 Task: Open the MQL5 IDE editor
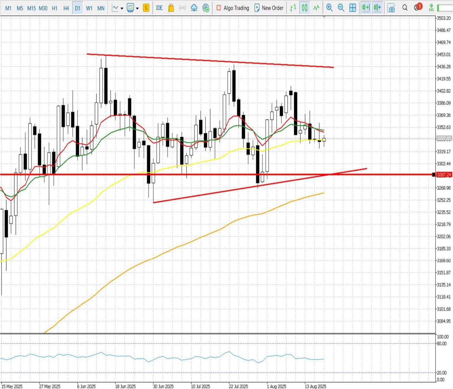(x=159, y=8)
